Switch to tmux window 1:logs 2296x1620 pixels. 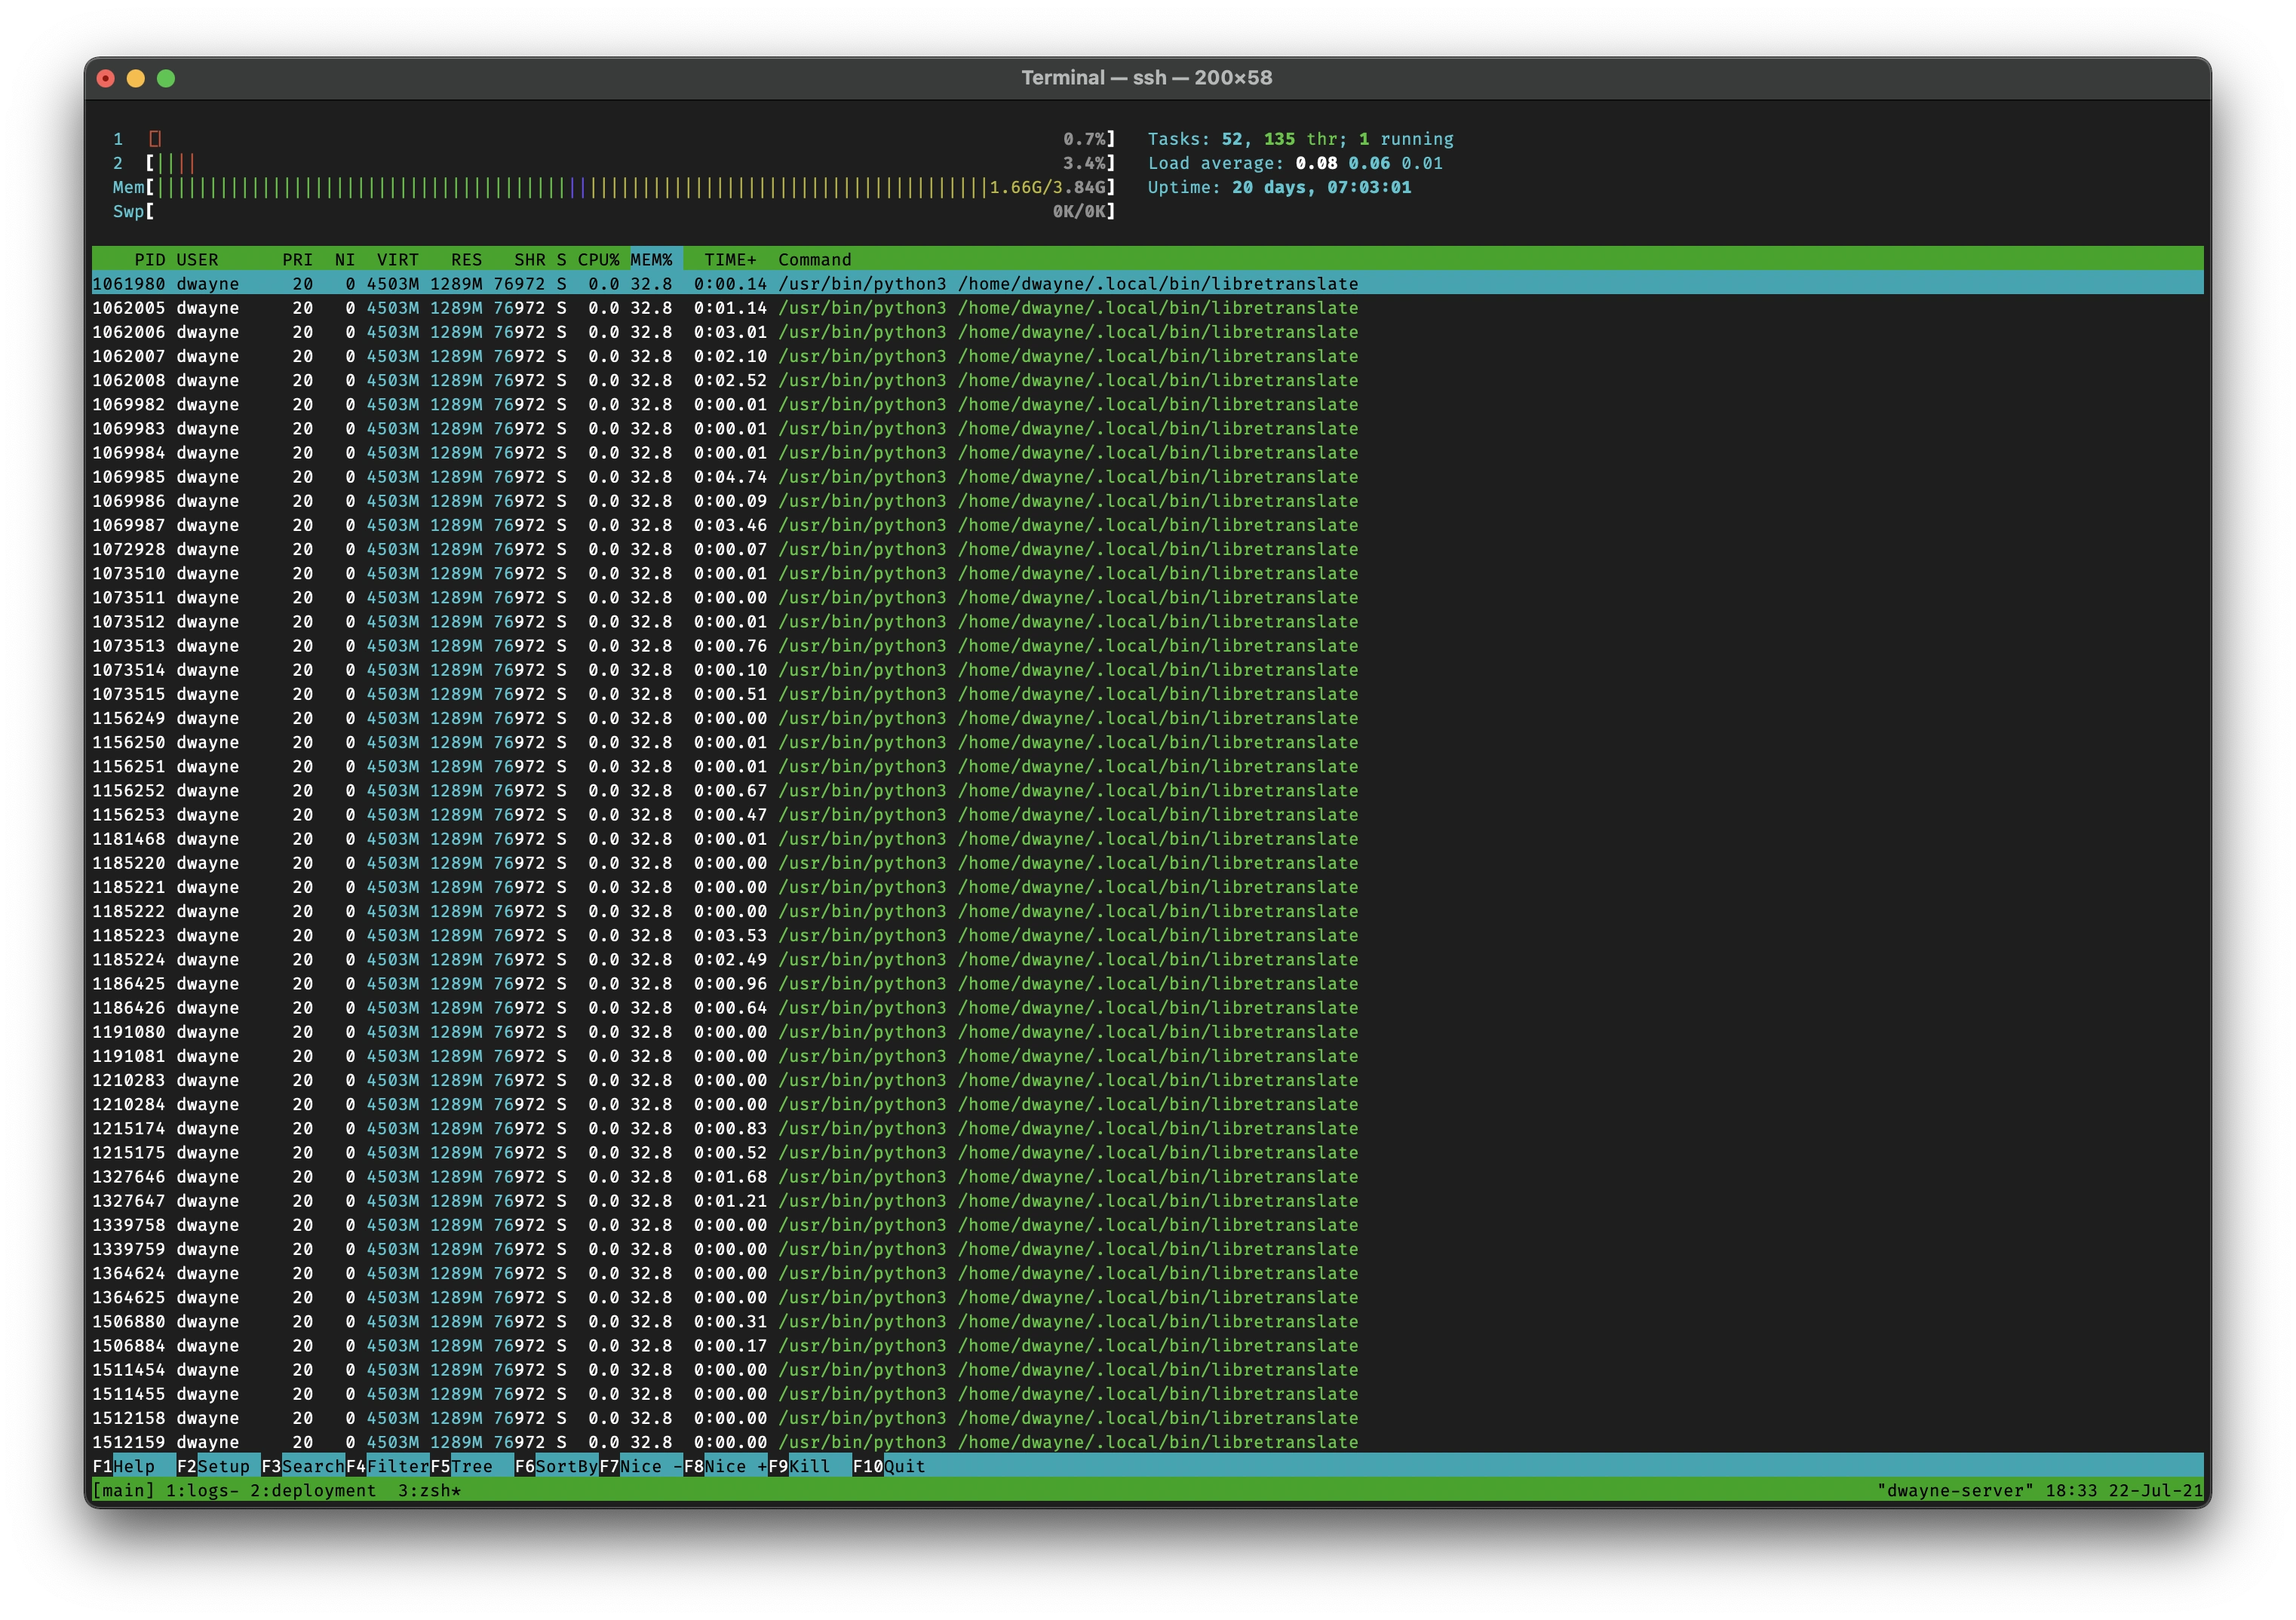pos(202,1490)
